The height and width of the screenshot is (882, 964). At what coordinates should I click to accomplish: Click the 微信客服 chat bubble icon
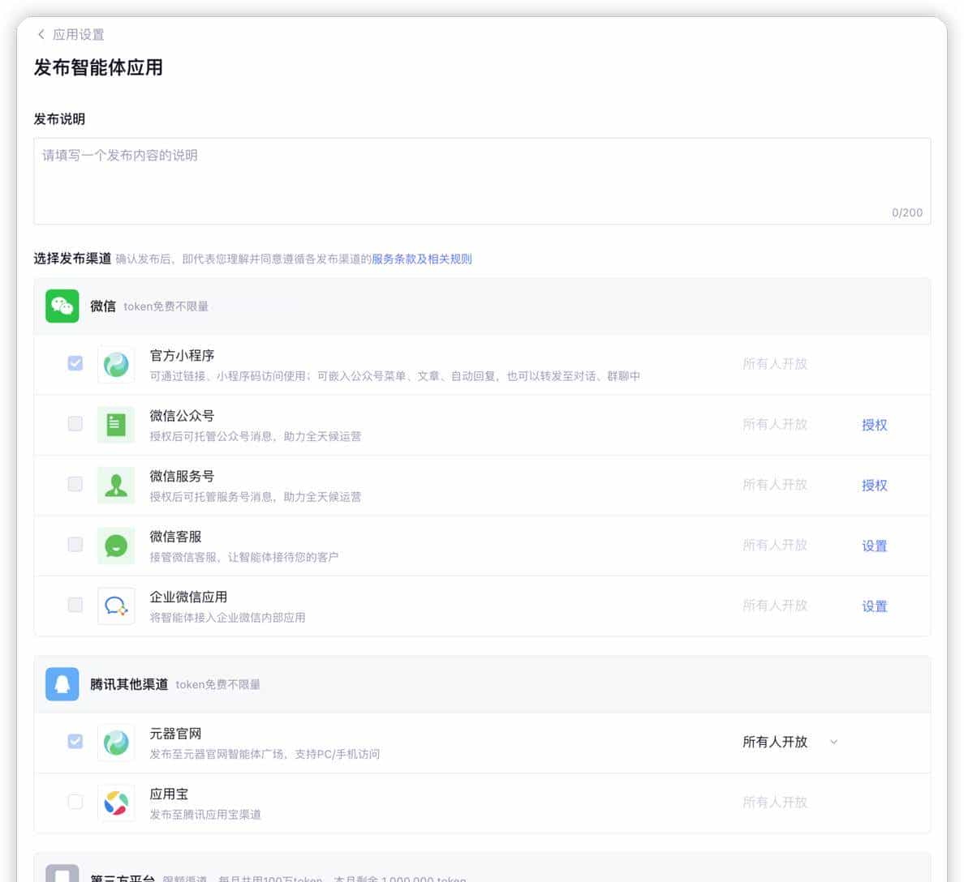click(x=116, y=545)
